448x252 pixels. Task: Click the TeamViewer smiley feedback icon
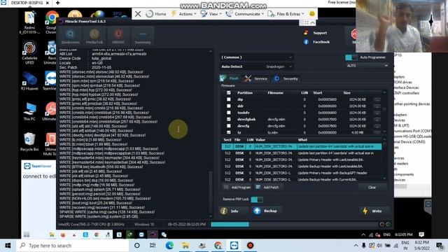tap(312, 13)
